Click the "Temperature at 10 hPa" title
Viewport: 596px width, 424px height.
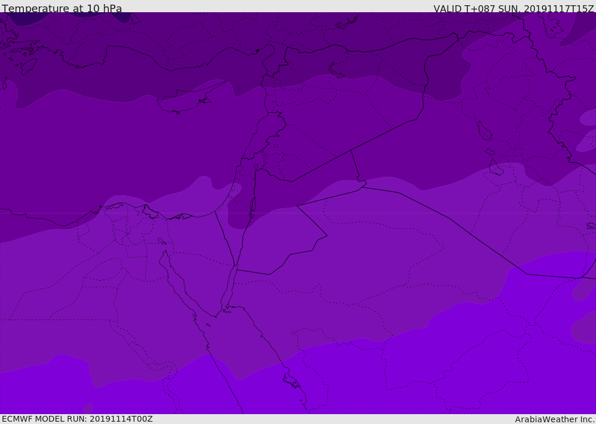point(62,9)
